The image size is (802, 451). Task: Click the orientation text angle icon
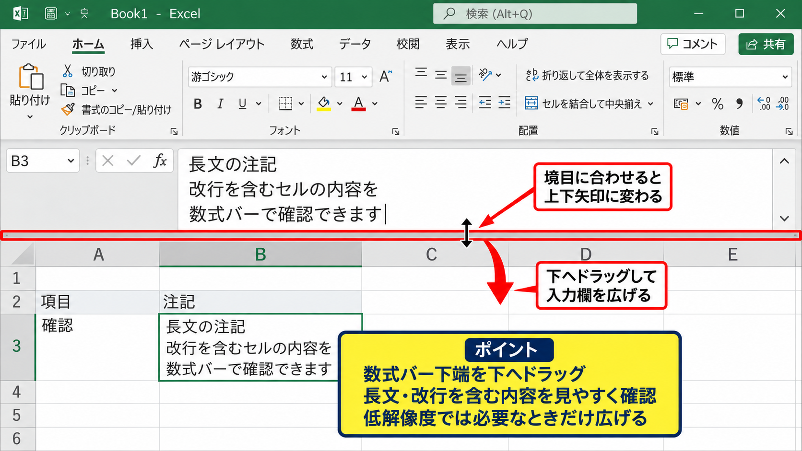(485, 75)
